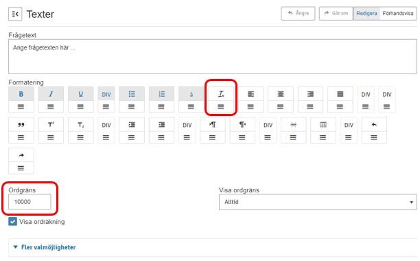Click the Gör om button

336,14
